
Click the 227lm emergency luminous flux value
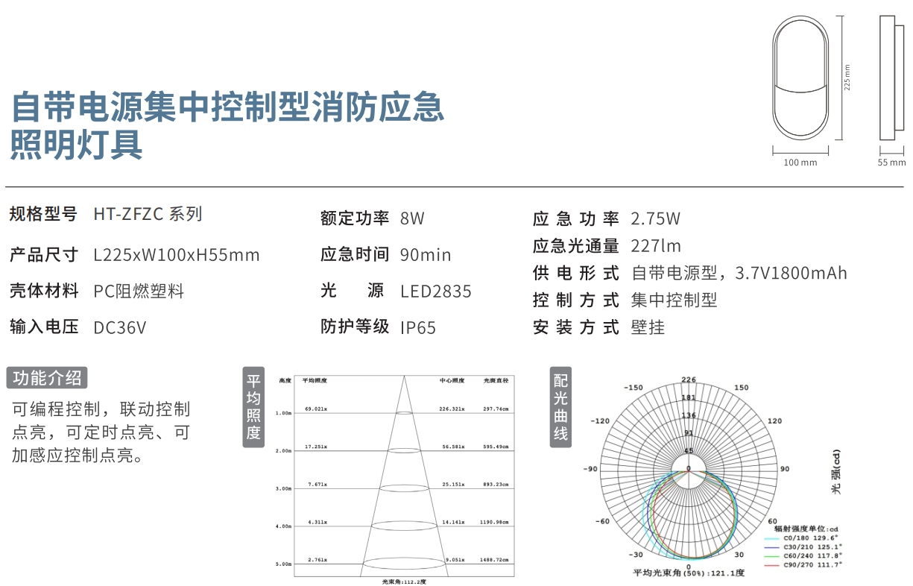(656, 246)
